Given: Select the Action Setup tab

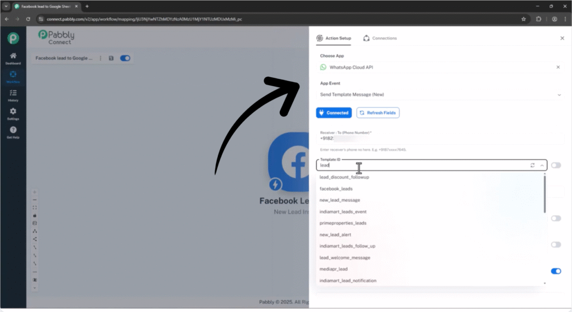Looking at the screenshot, I should click(334, 38).
